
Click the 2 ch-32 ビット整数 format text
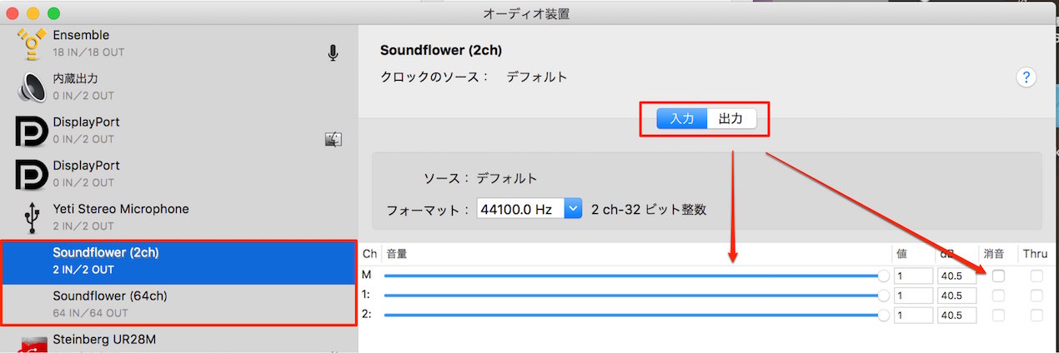(x=649, y=210)
